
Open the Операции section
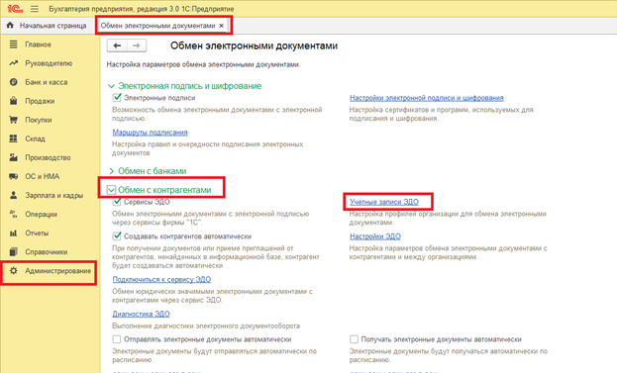pyautogui.click(x=42, y=215)
